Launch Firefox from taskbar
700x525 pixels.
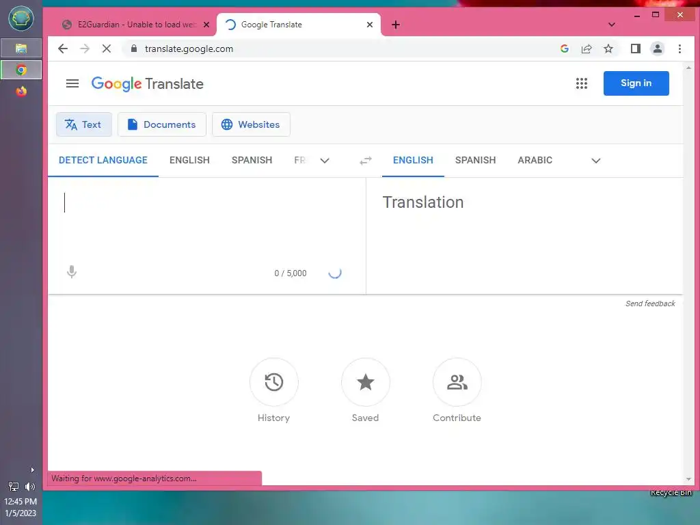(21, 92)
